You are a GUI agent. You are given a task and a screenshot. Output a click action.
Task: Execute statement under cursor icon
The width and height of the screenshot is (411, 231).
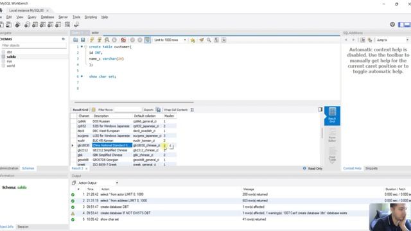point(100,40)
